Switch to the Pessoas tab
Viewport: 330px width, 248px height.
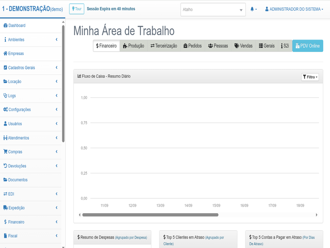tap(218, 46)
